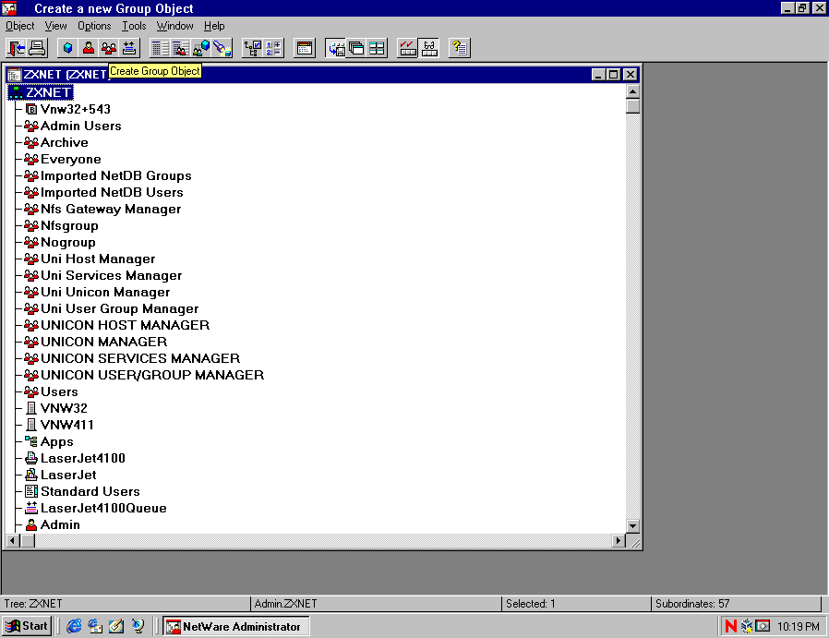Click the Create User Object toolbar icon
The width and height of the screenshot is (829, 638).
click(x=89, y=48)
